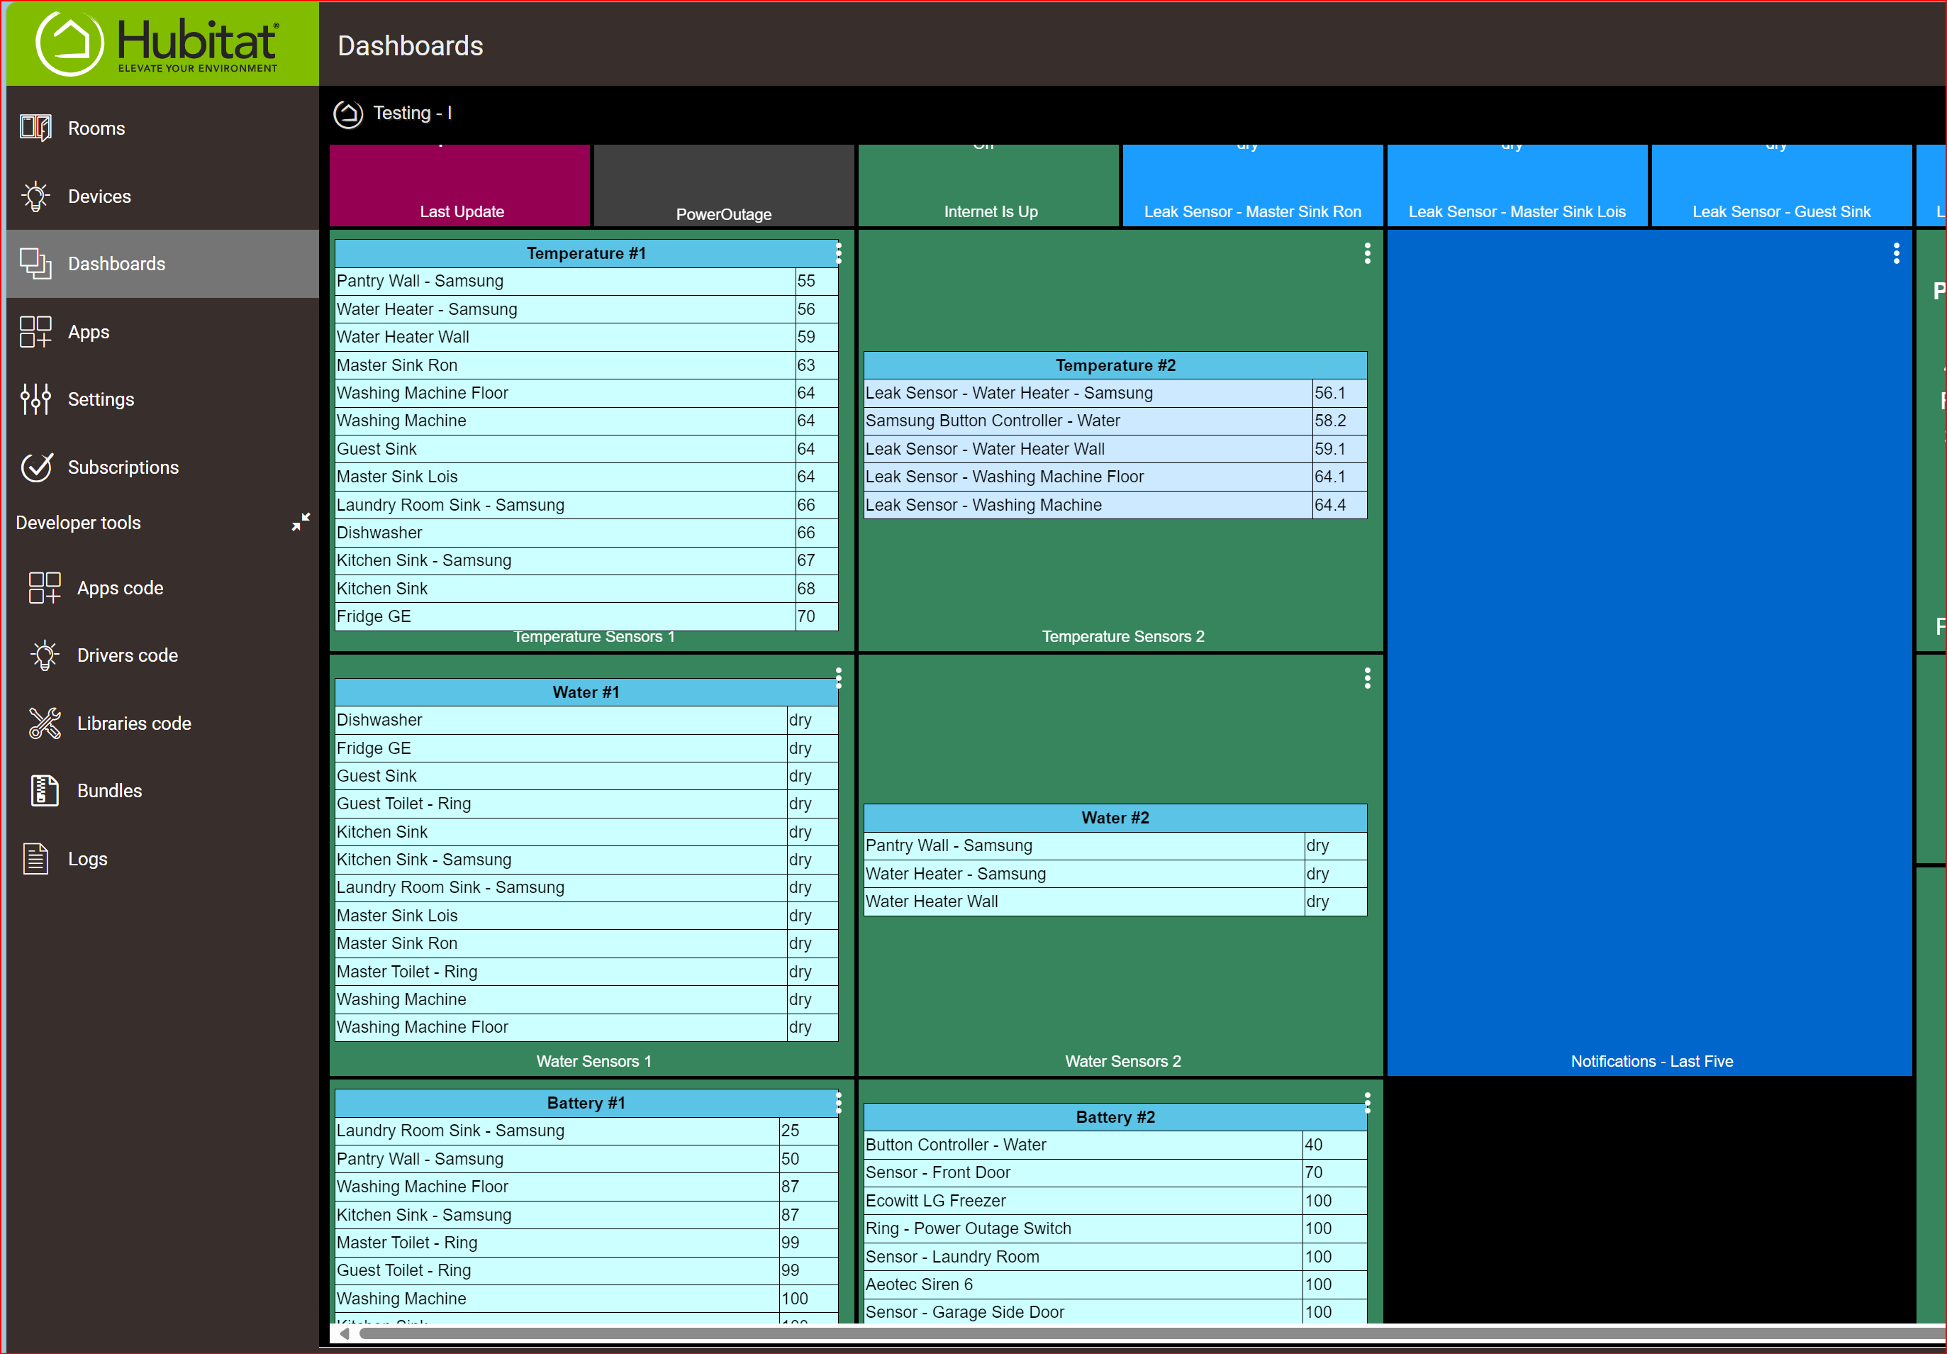The image size is (1947, 1354).
Task: Open Libraries code tools icon
Action: 43,723
